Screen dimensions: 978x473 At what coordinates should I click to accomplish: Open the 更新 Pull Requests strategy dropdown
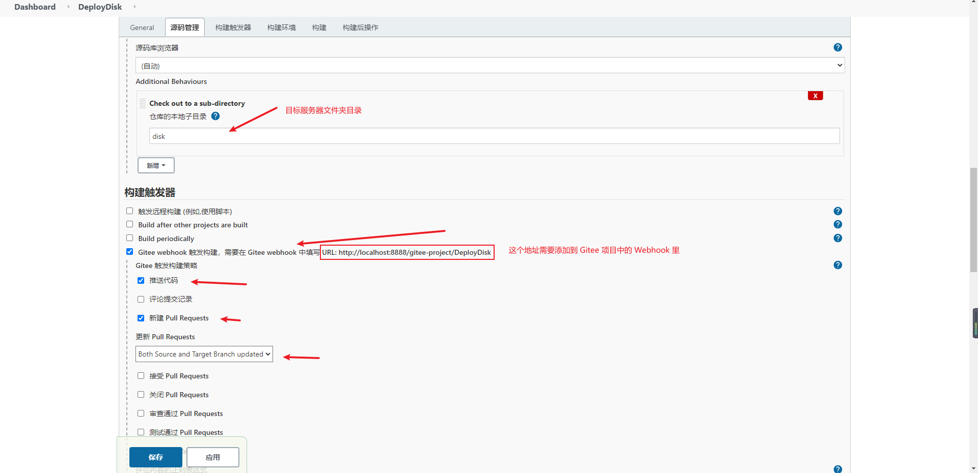(204, 354)
